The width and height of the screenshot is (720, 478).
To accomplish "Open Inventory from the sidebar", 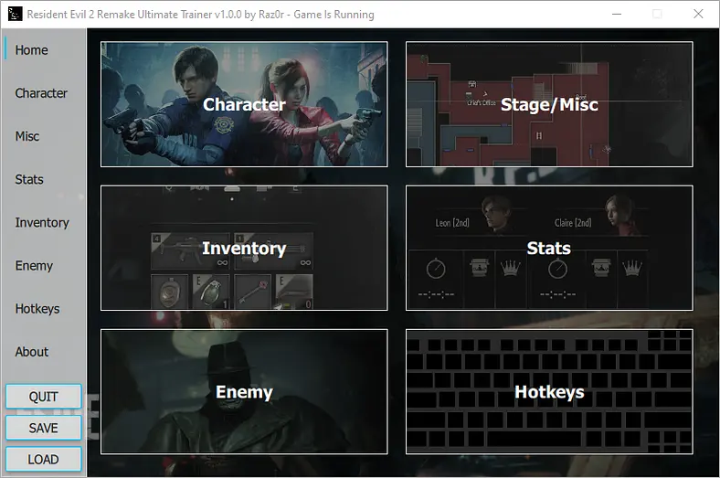I will tap(42, 223).
